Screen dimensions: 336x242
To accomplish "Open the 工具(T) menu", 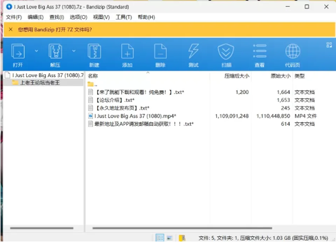I will (124, 17).
